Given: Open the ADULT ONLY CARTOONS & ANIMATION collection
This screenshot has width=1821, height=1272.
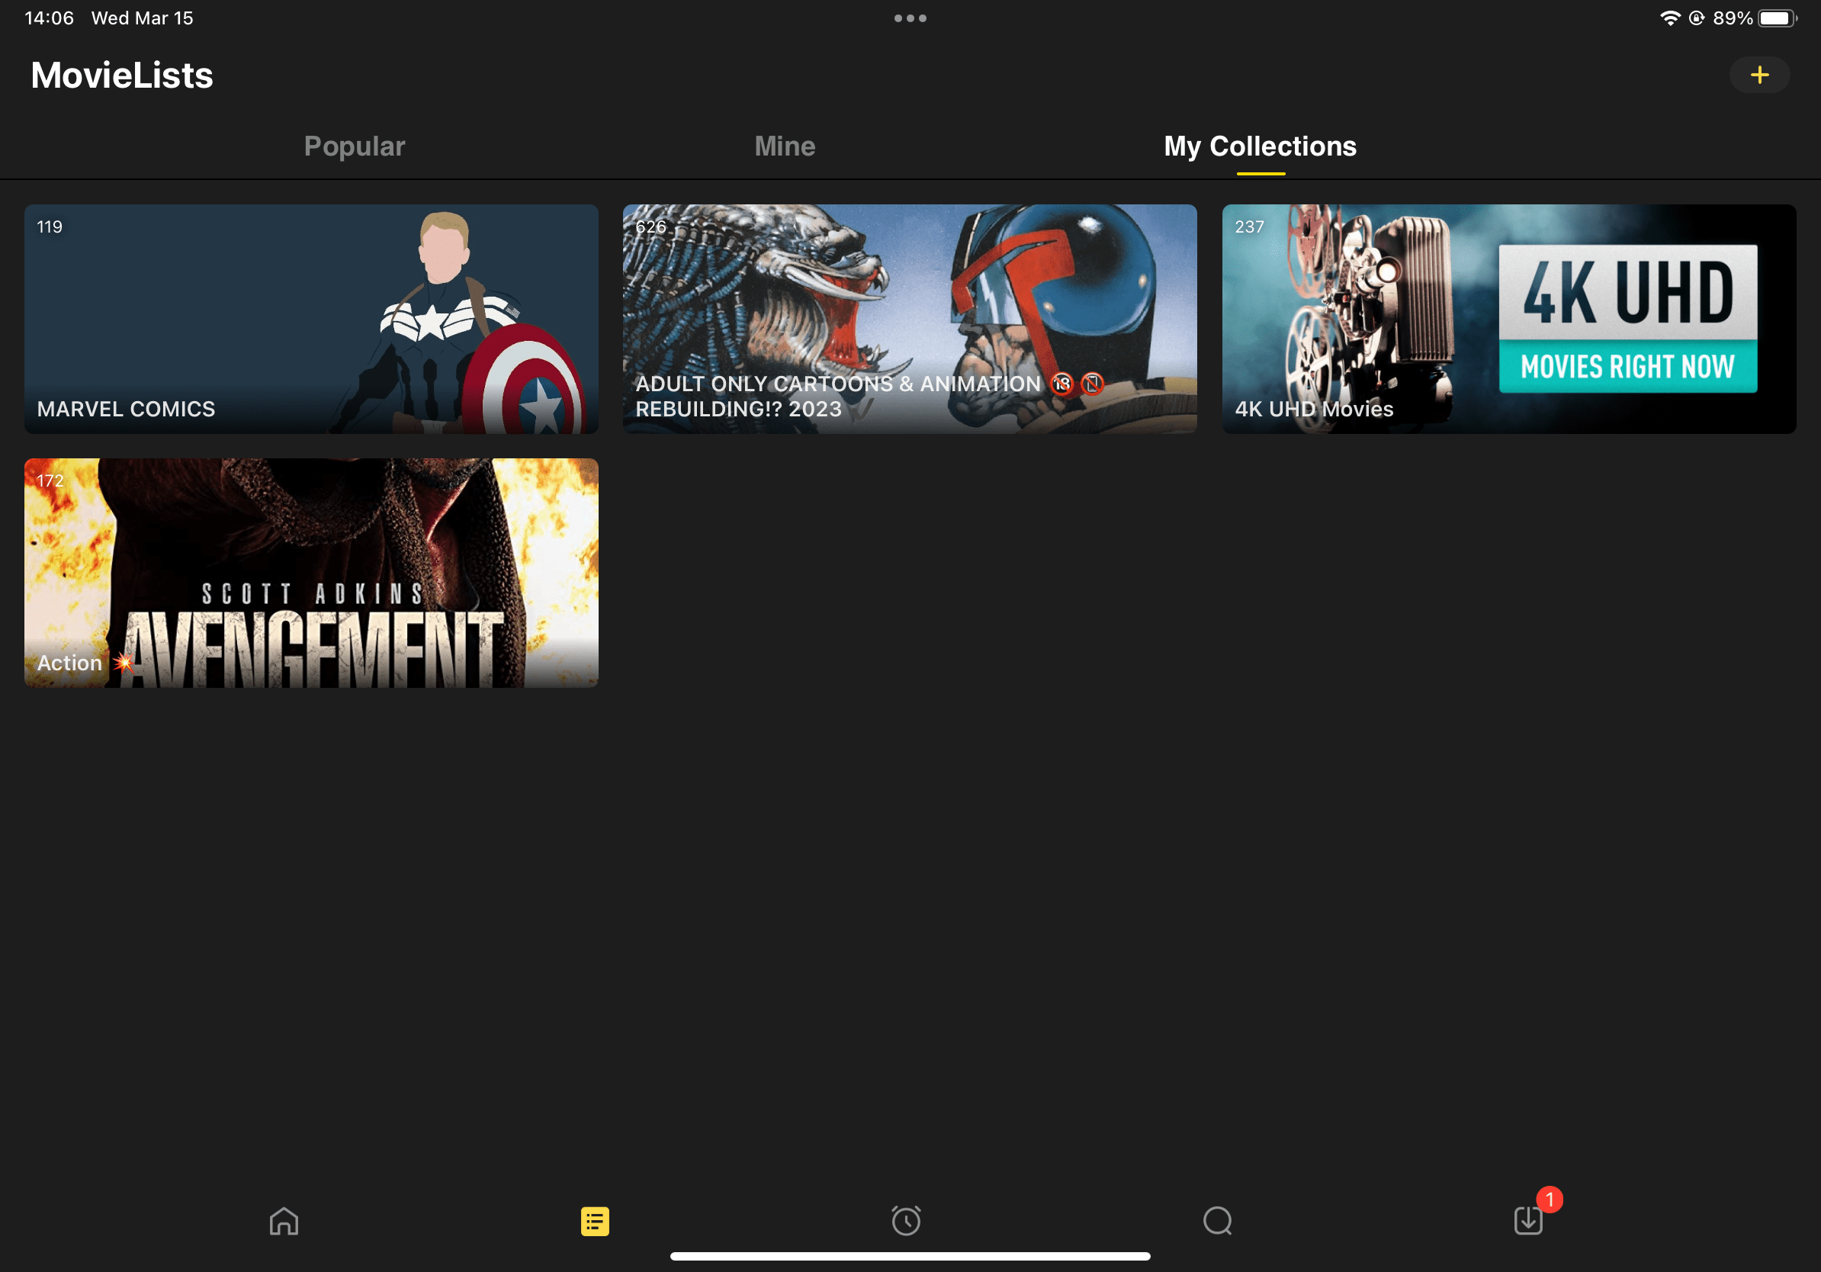Looking at the screenshot, I should (x=909, y=319).
